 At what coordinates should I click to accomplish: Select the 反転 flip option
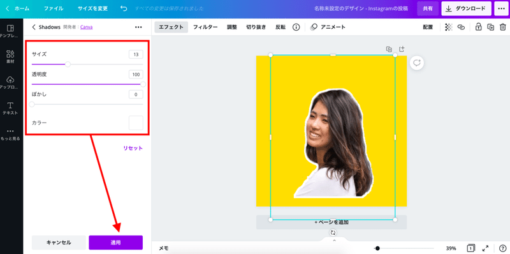click(280, 27)
